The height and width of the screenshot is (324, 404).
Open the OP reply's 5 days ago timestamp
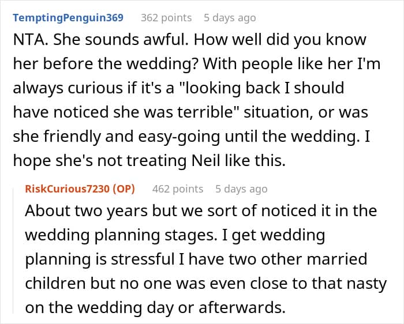[241, 189]
